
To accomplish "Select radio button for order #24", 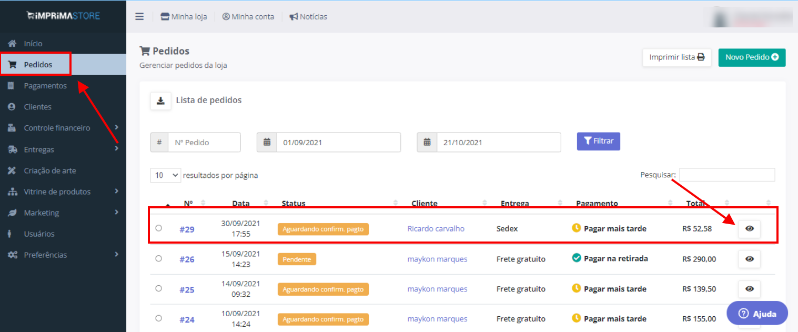I will 159,318.
